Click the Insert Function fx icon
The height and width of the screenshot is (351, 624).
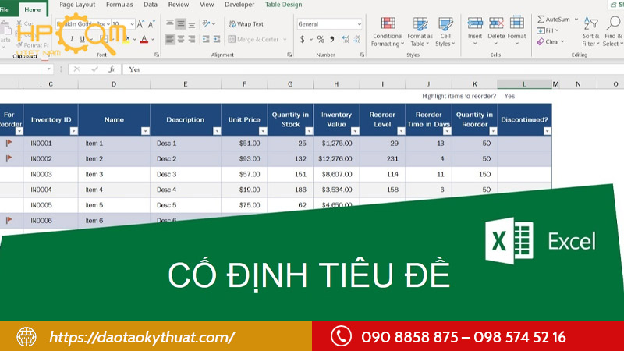click(x=112, y=69)
